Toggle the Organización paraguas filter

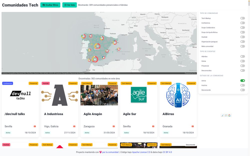click(x=242, y=42)
